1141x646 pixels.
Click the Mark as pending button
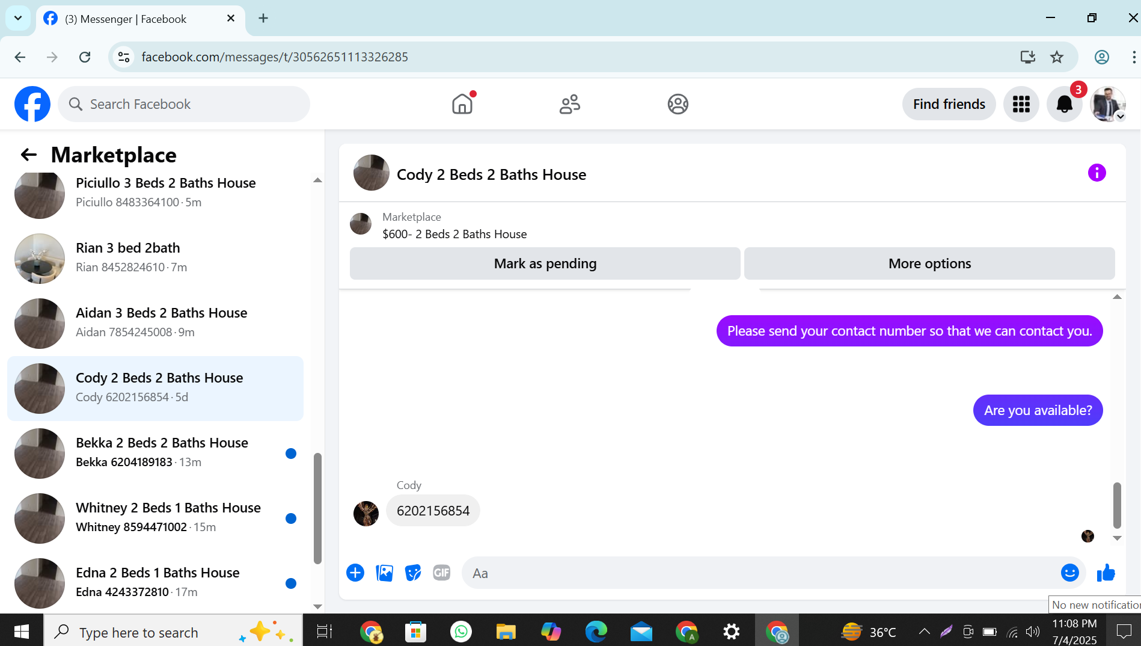coord(545,263)
